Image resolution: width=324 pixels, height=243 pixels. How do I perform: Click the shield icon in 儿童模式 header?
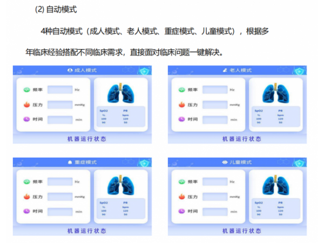coord(298,162)
